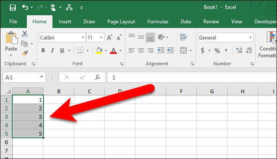This screenshot has height=159, width=277.
Task: Click the Insert Function fx button
Action: coord(98,77)
